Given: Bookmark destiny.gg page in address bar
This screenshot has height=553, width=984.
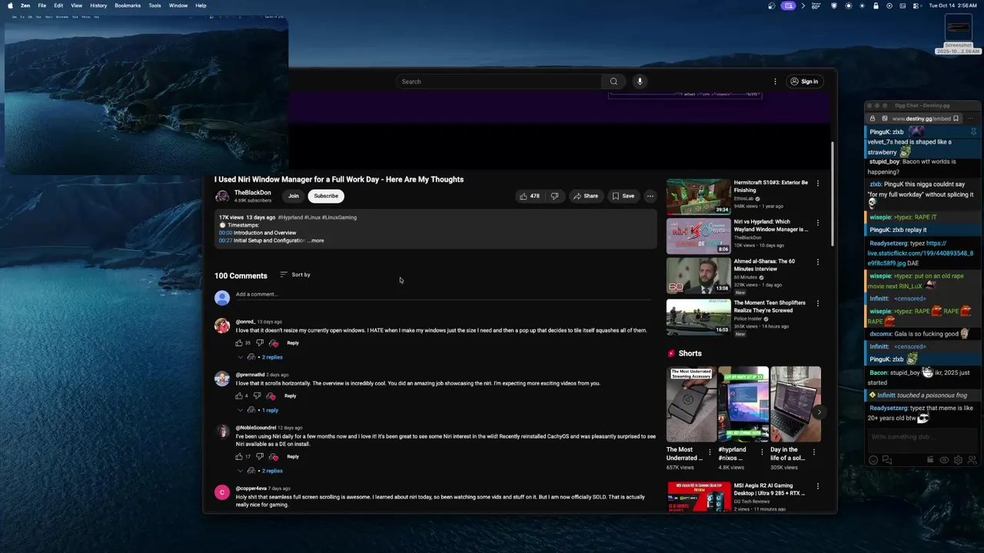Looking at the screenshot, I should click(956, 118).
